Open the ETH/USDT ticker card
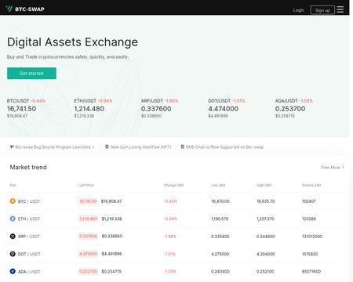 coord(93,108)
